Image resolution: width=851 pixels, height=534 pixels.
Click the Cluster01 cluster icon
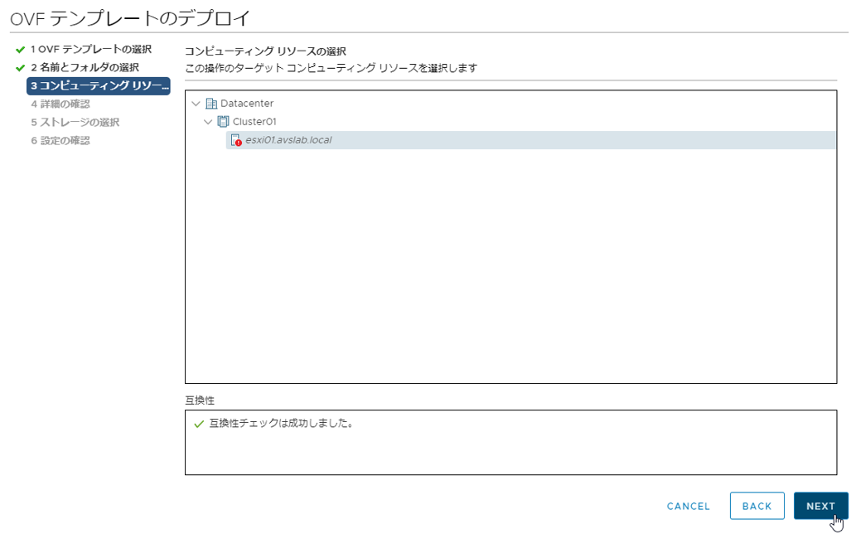pos(223,122)
